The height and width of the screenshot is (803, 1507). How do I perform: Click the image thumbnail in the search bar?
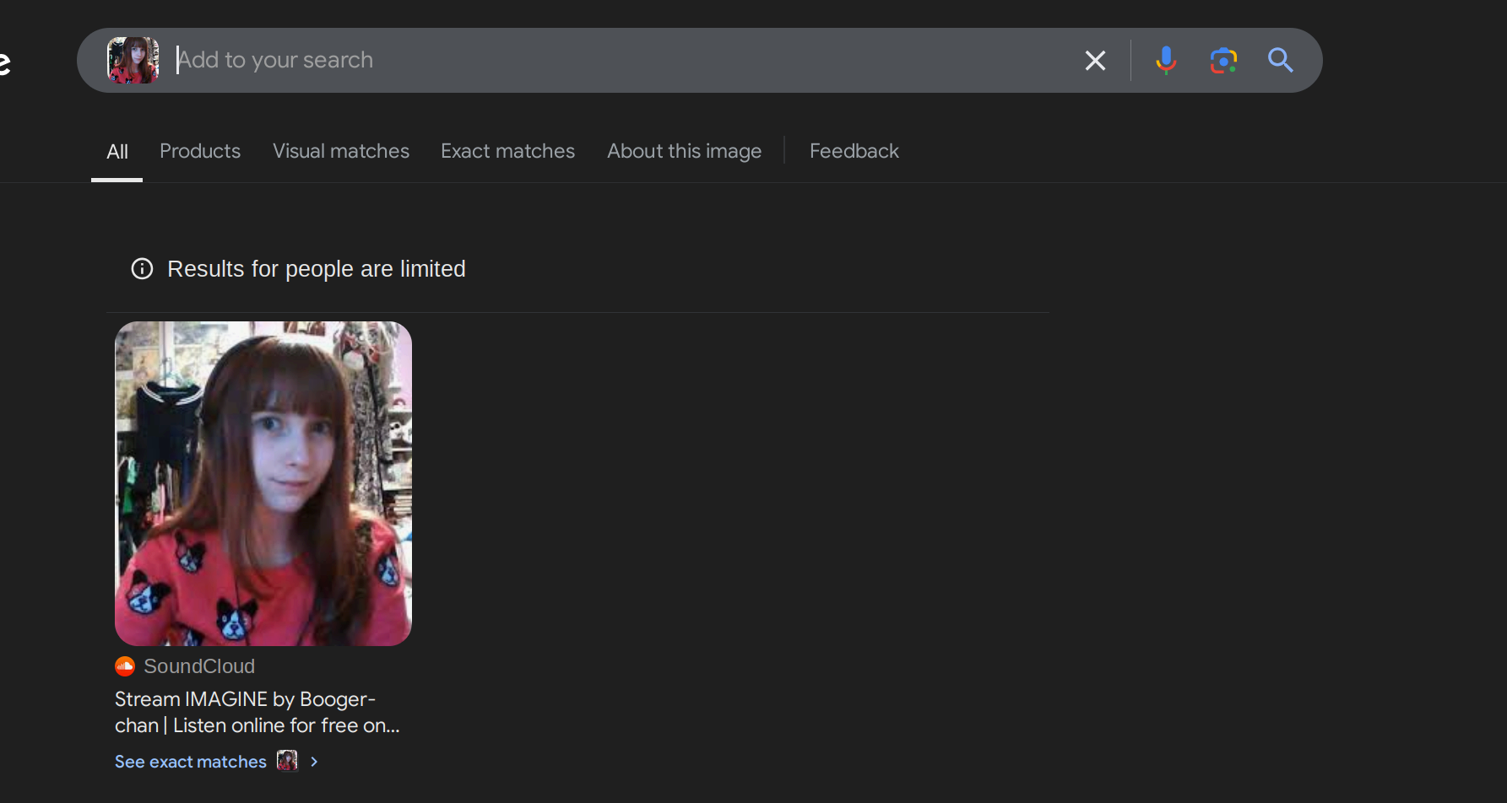133,60
